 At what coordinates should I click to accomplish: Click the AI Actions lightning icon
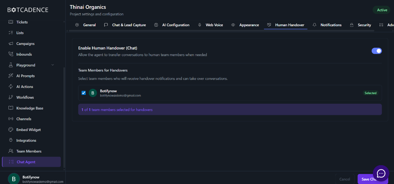(10, 86)
